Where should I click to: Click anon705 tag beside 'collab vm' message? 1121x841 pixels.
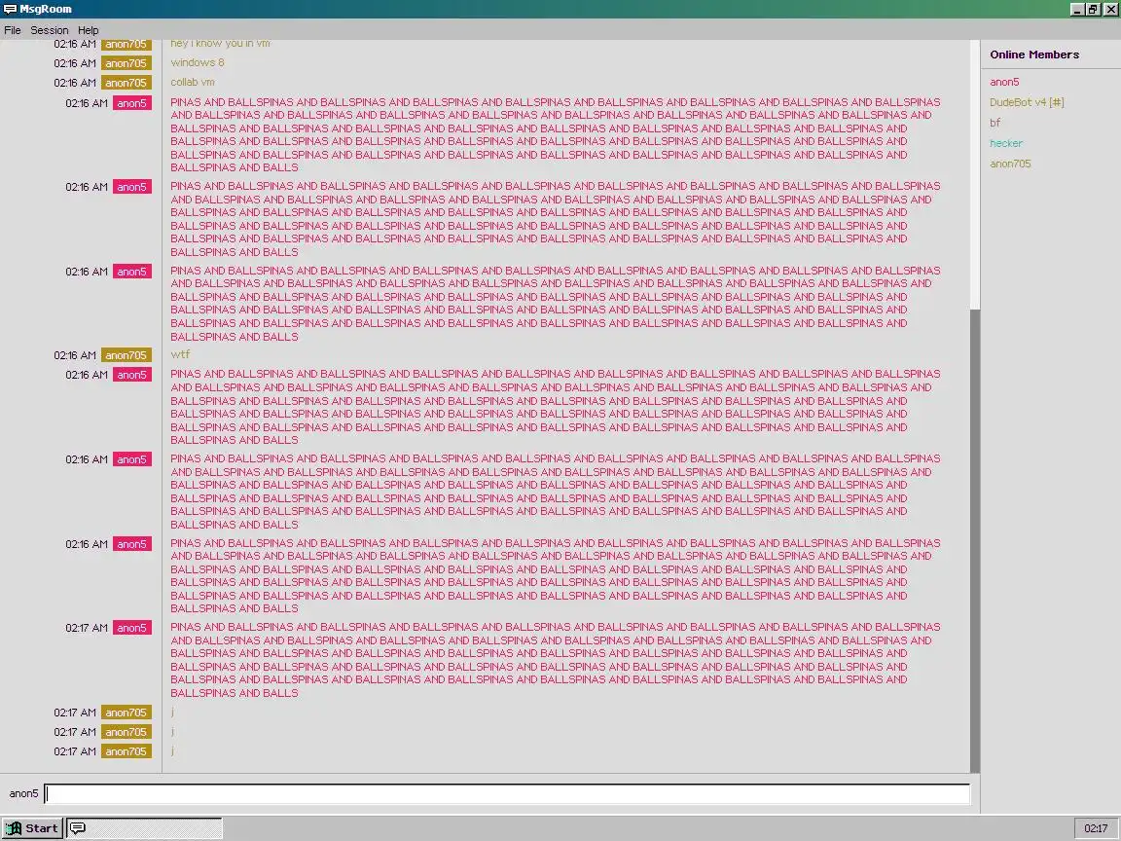click(x=126, y=83)
